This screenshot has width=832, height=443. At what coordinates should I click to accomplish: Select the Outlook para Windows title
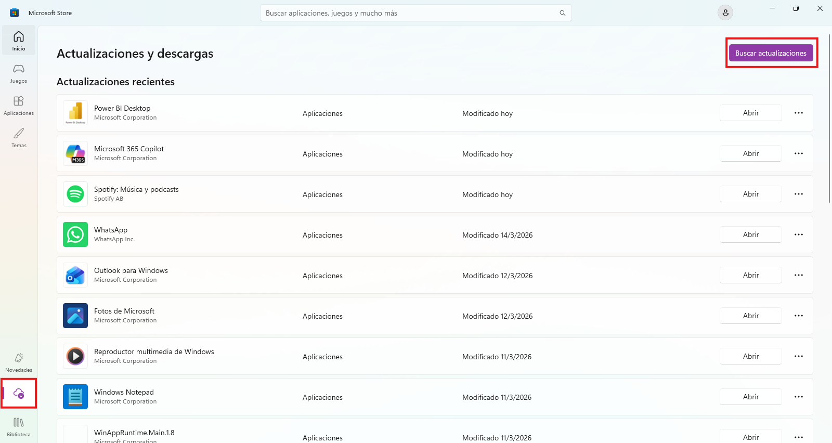[131, 270]
